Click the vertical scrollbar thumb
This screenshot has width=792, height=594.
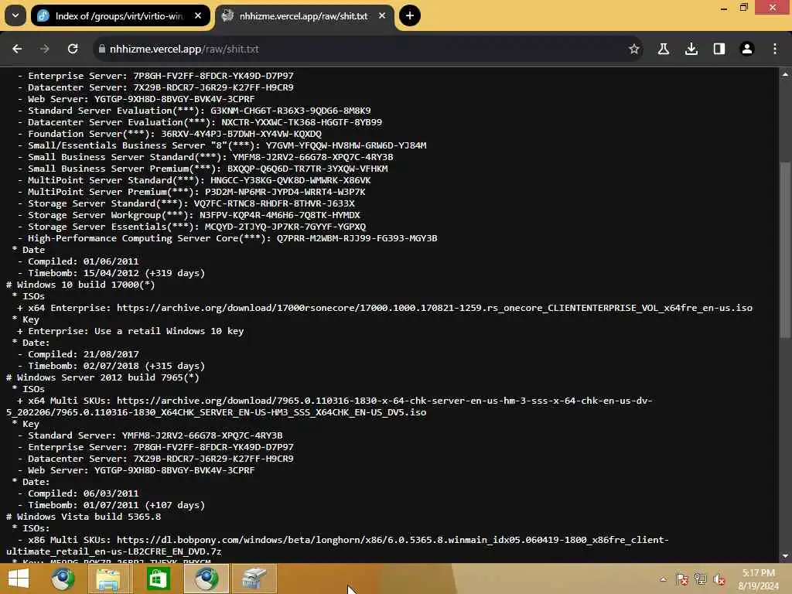[x=785, y=250]
